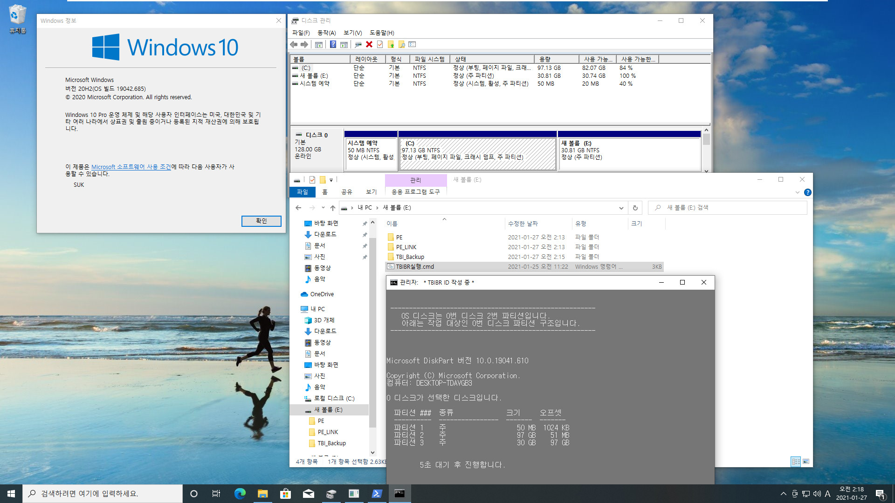This screenshot has height=503, width=895.
Task: Click the connect/rescan disk icon in toolbar
Action: coord(358,44)
